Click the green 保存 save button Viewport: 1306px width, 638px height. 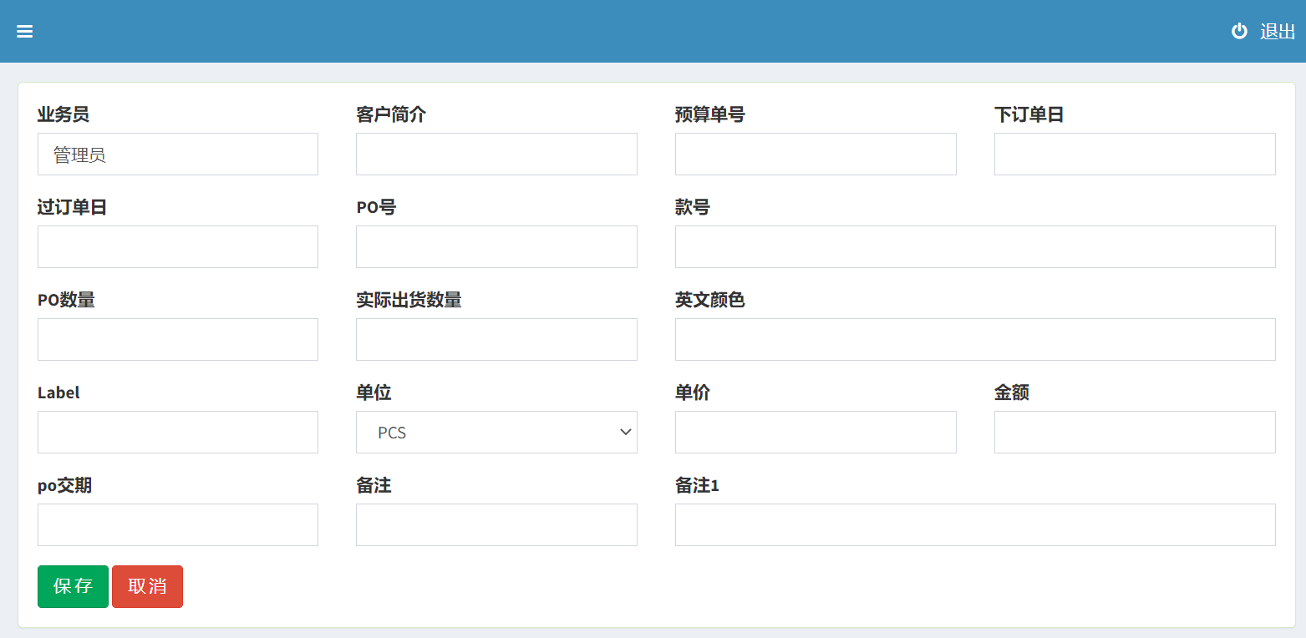[73, 587]
